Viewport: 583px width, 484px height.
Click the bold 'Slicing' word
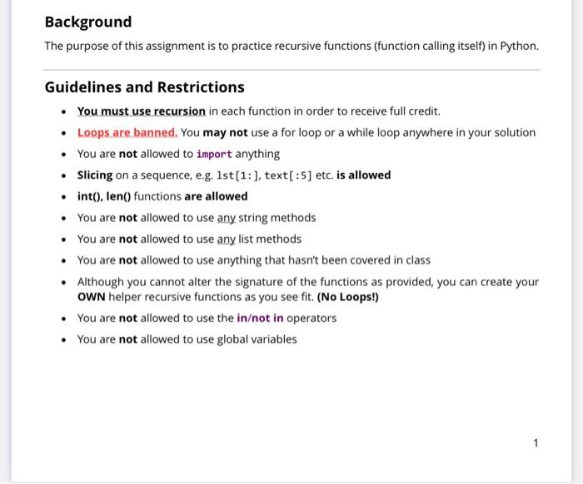[95, 175]
